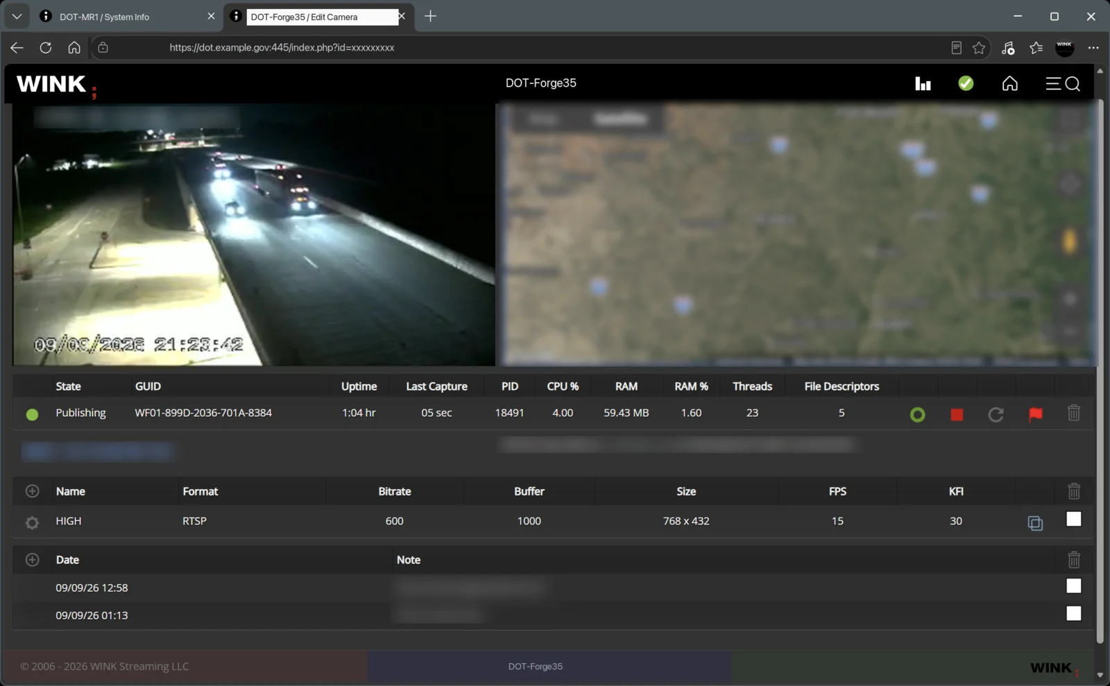Select the 09/09/26 01:13 note checkbox

coord(1074,613)
